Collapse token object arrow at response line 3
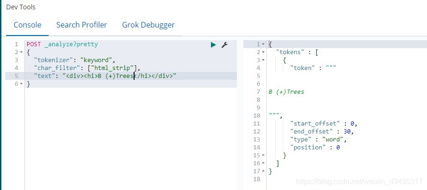 tap(263, 60)
